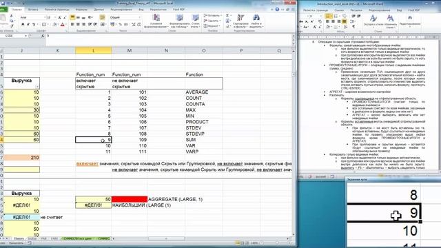
Task: Toggle top vertical alignment in Excel
Action: point(72,17)
